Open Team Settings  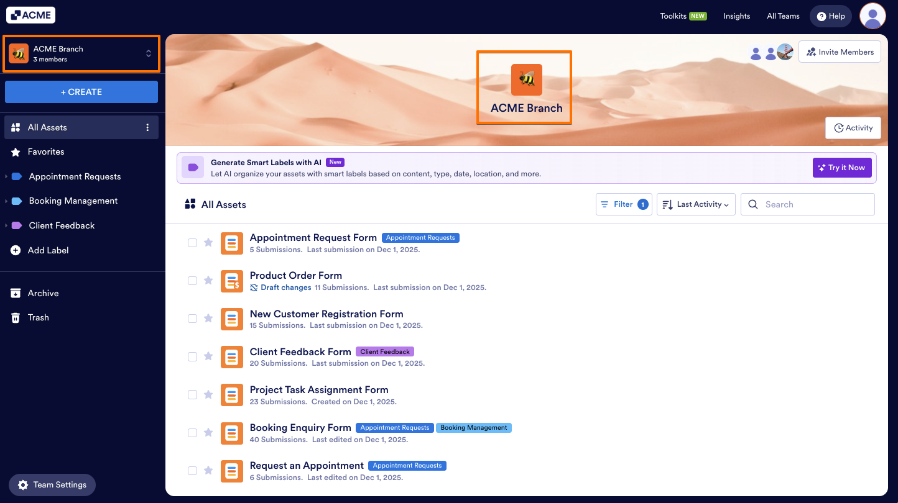(x=52, y=485)
